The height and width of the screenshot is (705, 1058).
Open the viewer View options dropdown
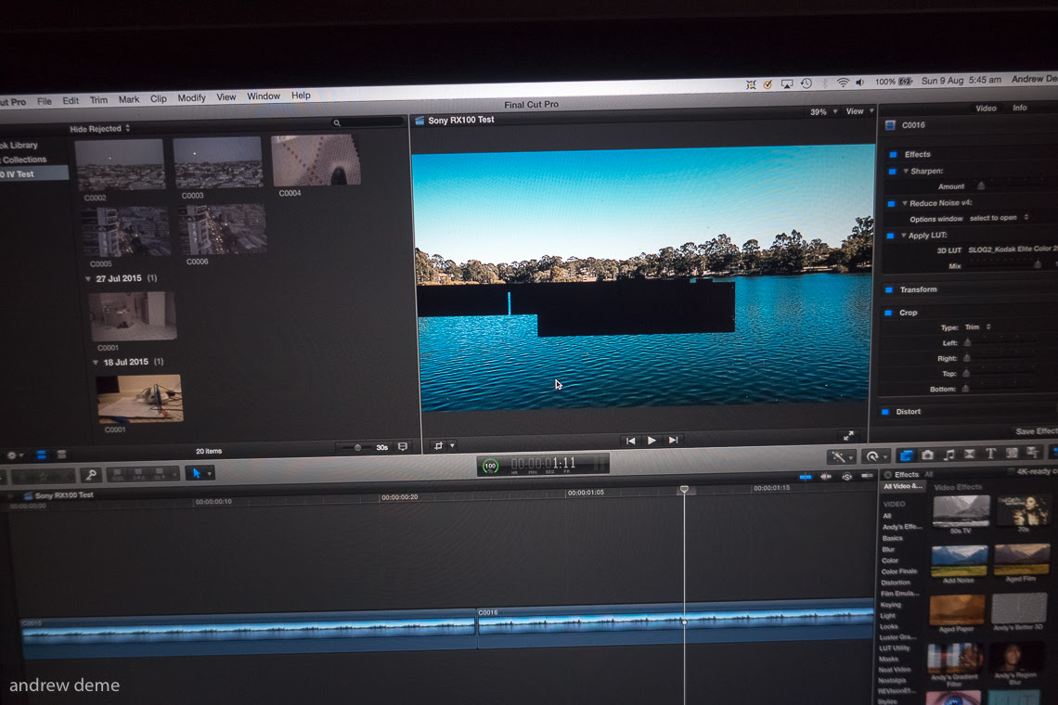click(860, 111)
